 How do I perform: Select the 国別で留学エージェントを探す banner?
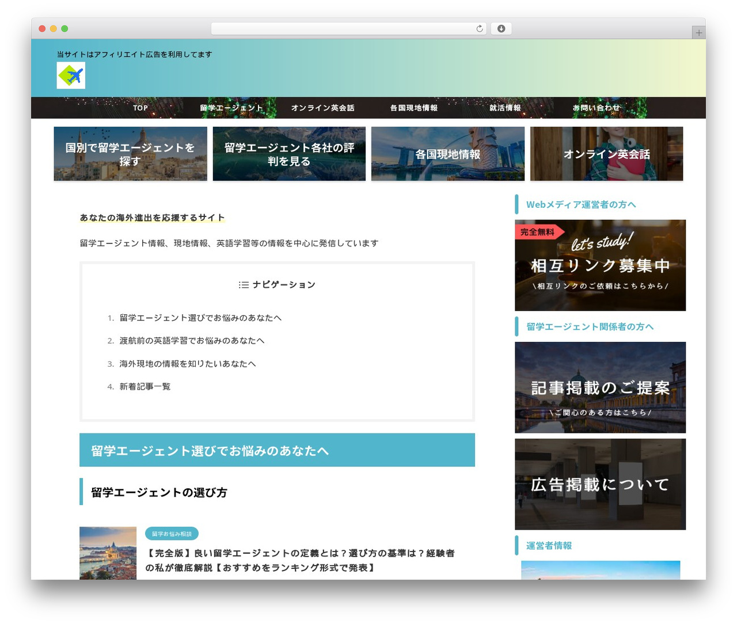point(130,154)
